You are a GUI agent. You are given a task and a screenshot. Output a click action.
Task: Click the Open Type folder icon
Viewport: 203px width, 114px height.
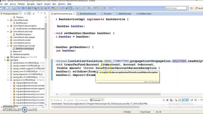(52, 8)
